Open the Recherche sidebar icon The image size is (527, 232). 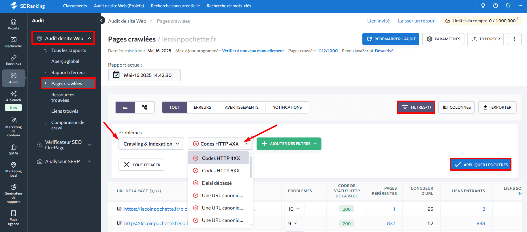13,42
